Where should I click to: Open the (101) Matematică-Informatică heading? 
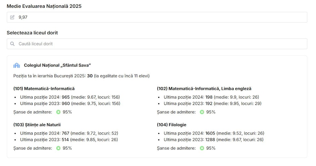click(x=44, y=89)
